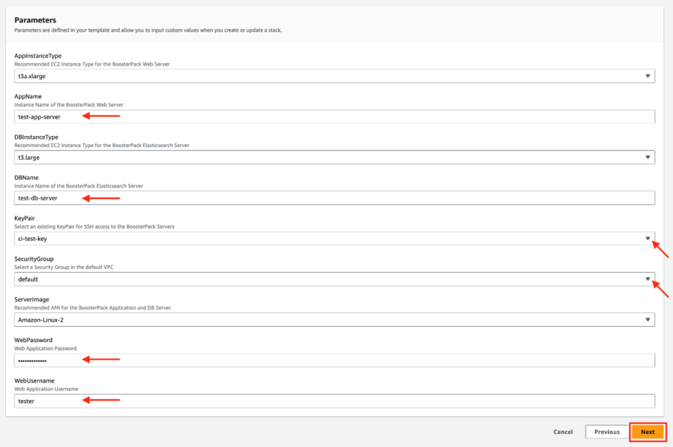The height and width of the screenshot is (447, 673).
Task: Go back with the Previous button
Action: [607, 432]
